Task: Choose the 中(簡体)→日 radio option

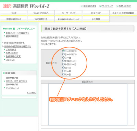Action: [x=63, y=61]
